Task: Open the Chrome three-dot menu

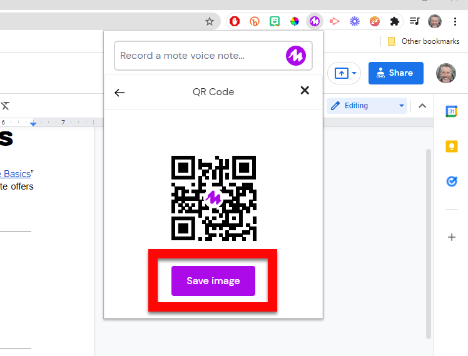Action: coord(455,21)
